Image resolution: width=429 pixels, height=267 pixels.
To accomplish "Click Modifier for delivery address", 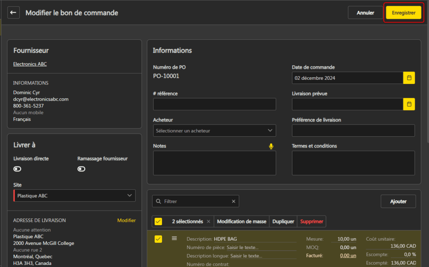I will pos(127,220).
